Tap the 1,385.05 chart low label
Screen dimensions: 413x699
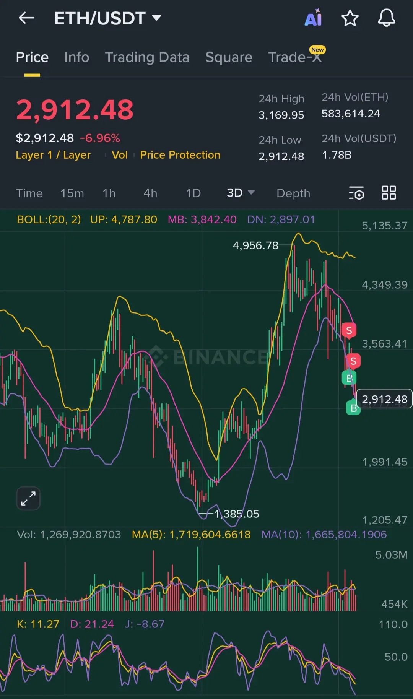pos(237,514)
